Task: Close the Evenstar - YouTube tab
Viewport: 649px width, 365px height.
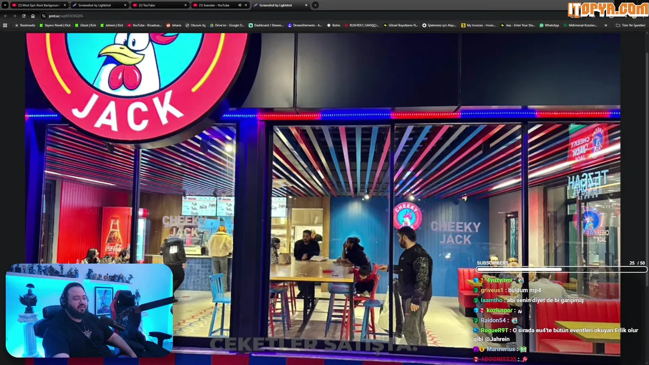Action: tap(246, 5)
